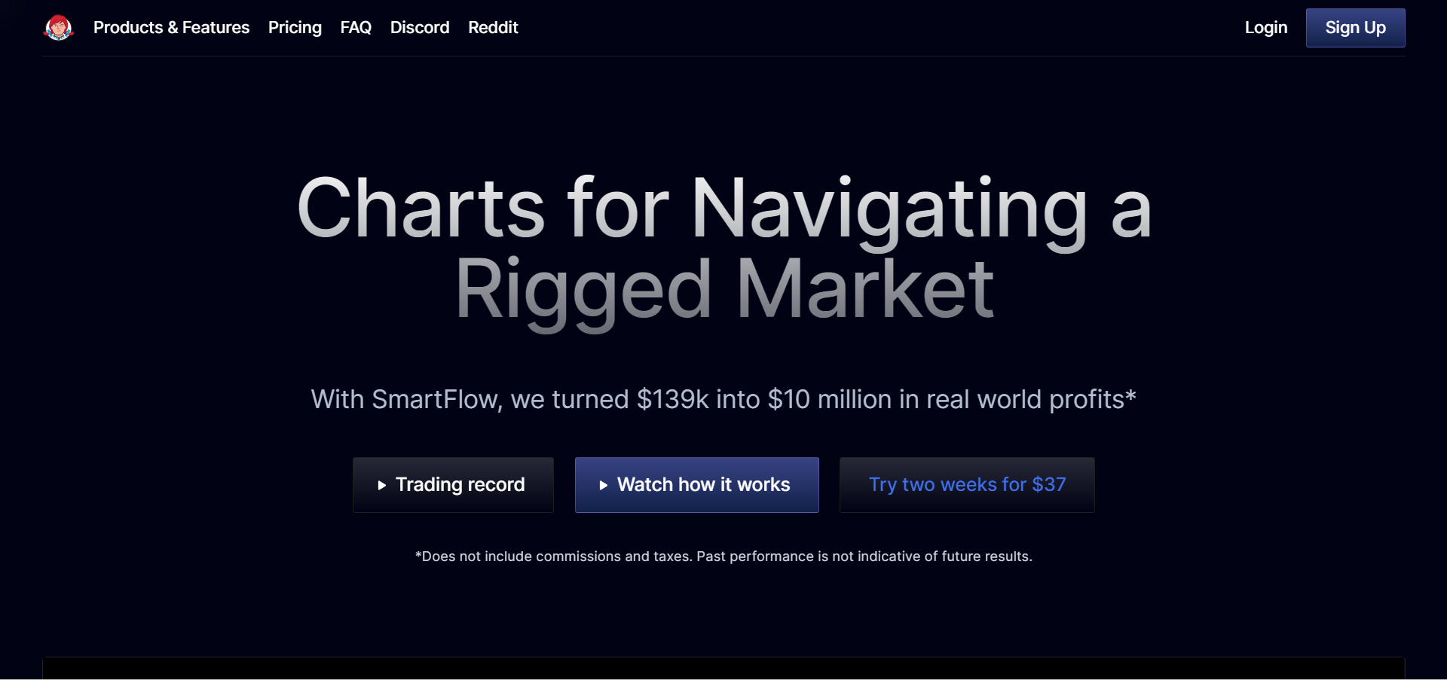Open the Products & Features menu
The image size is (1447, 680).
[171, 28]
